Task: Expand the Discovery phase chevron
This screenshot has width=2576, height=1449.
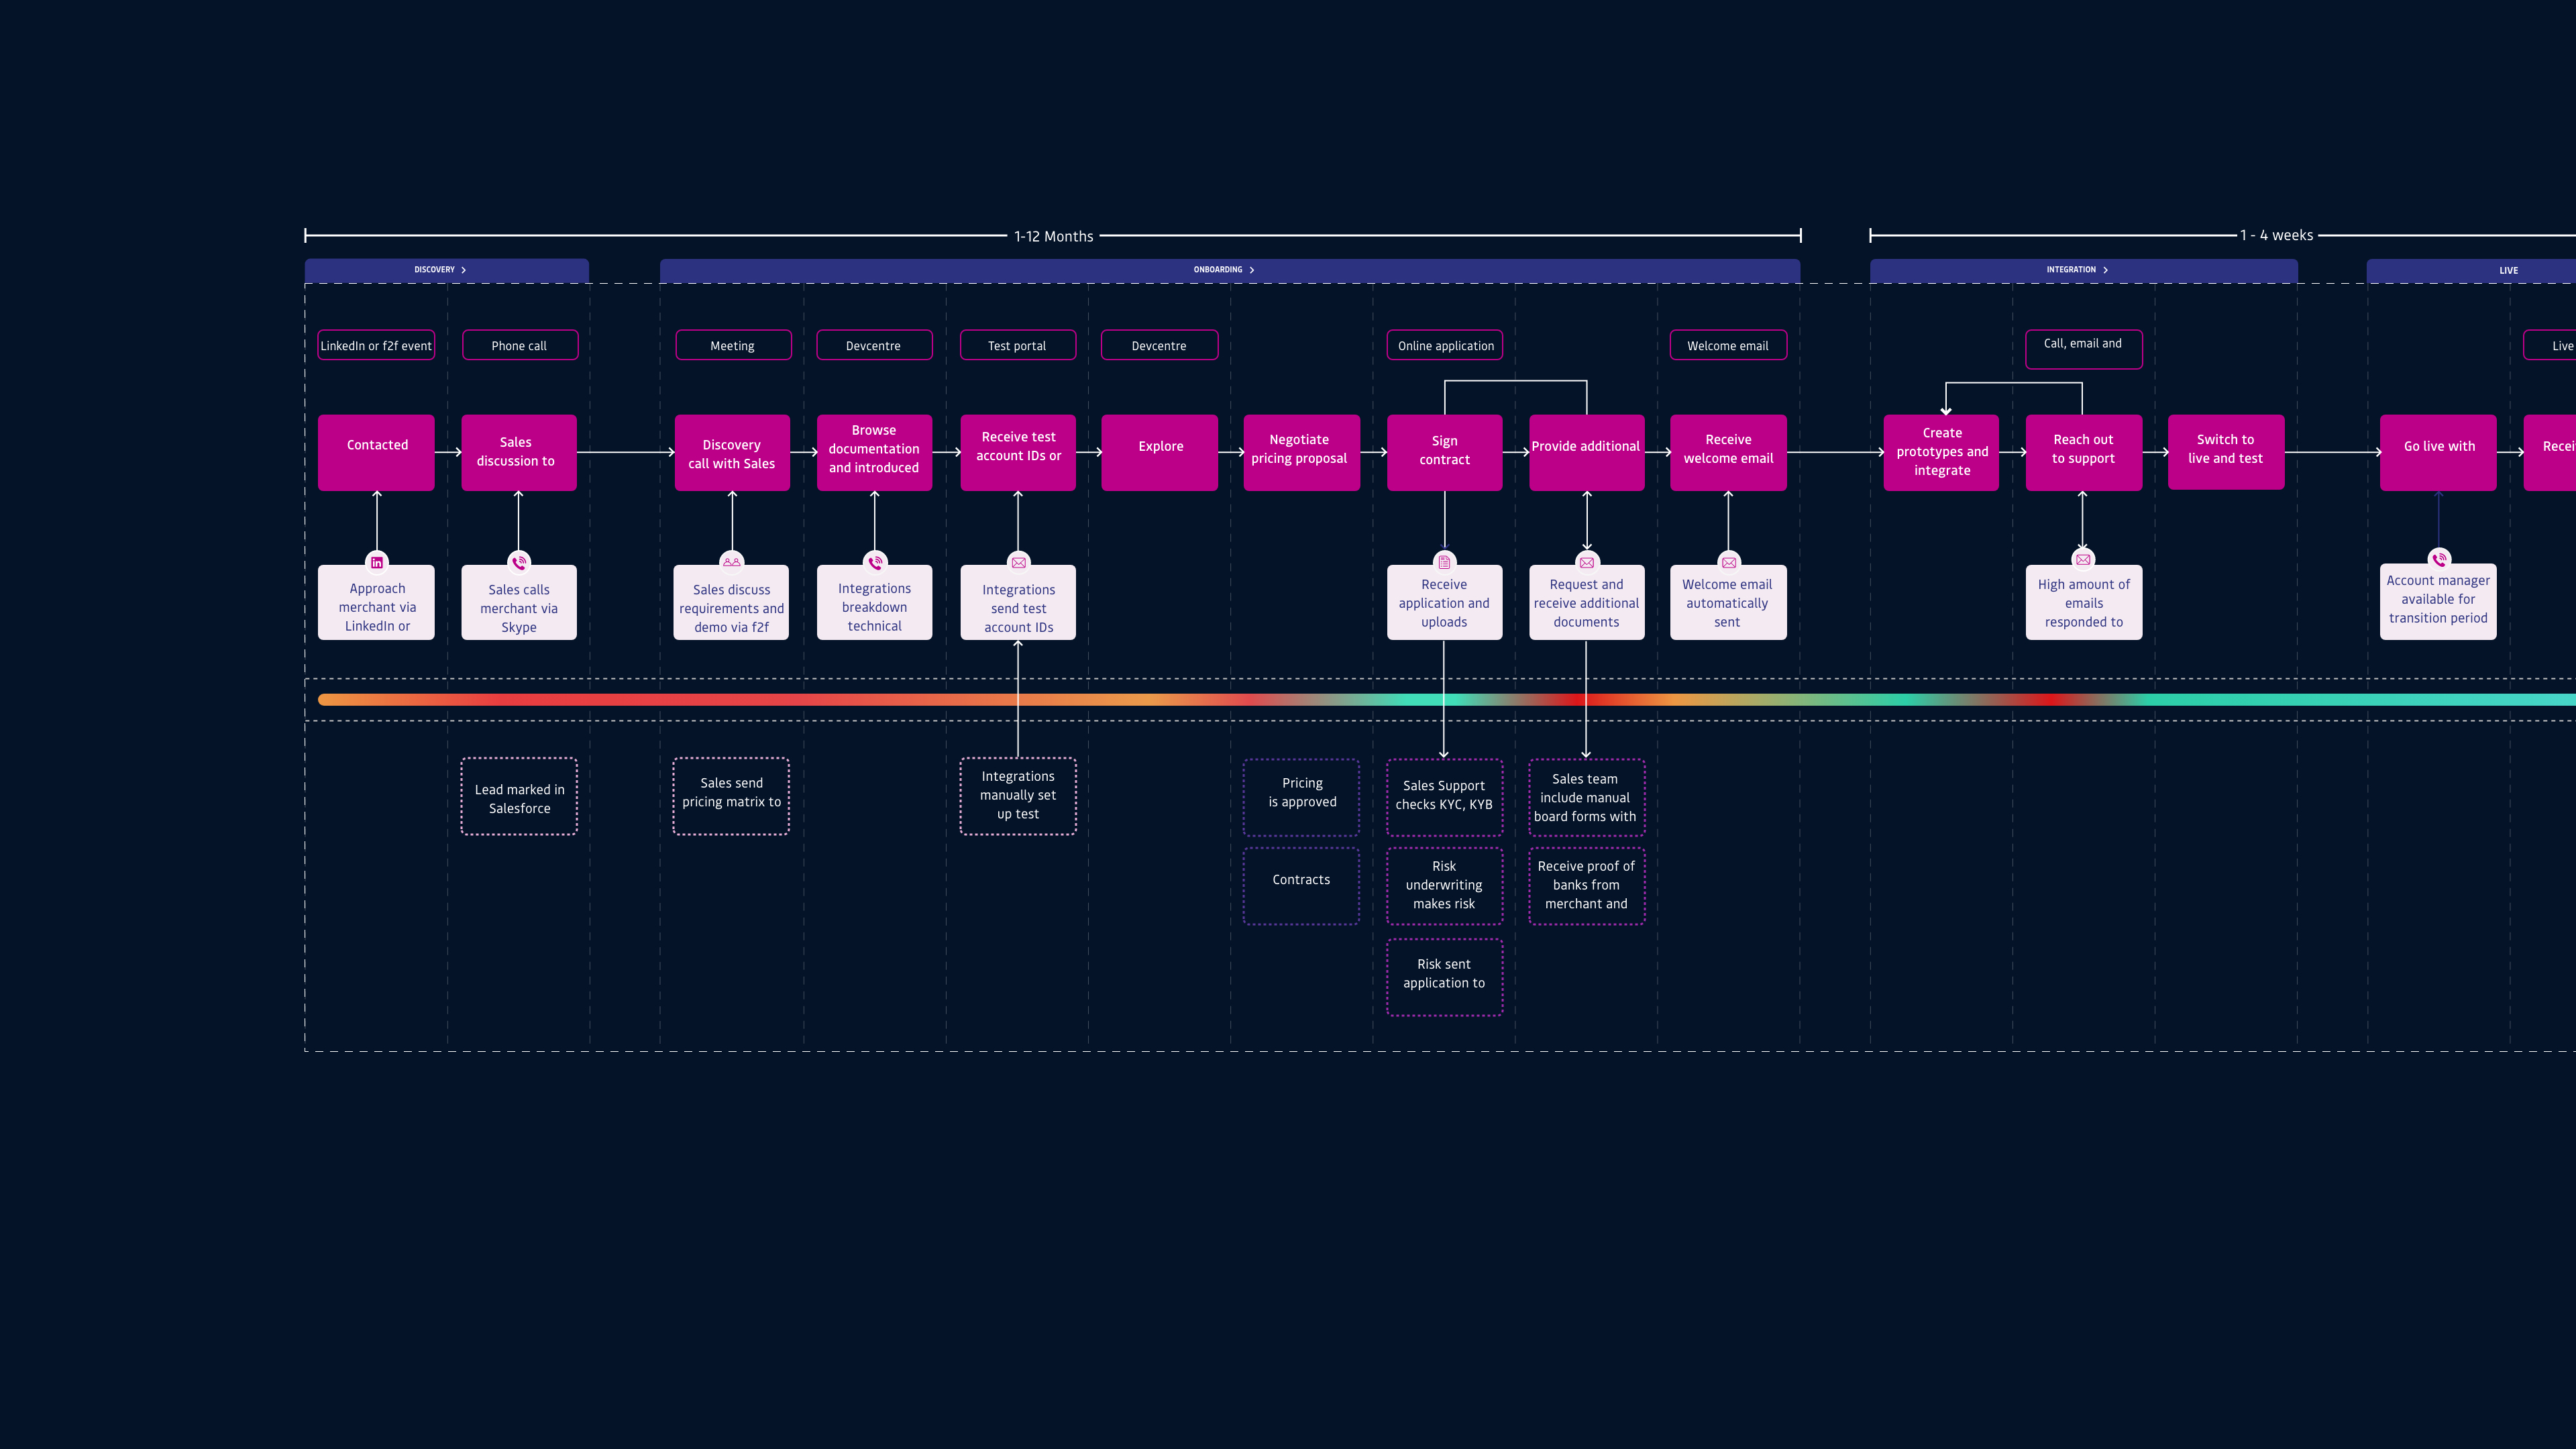Action: tap(464, 270)
